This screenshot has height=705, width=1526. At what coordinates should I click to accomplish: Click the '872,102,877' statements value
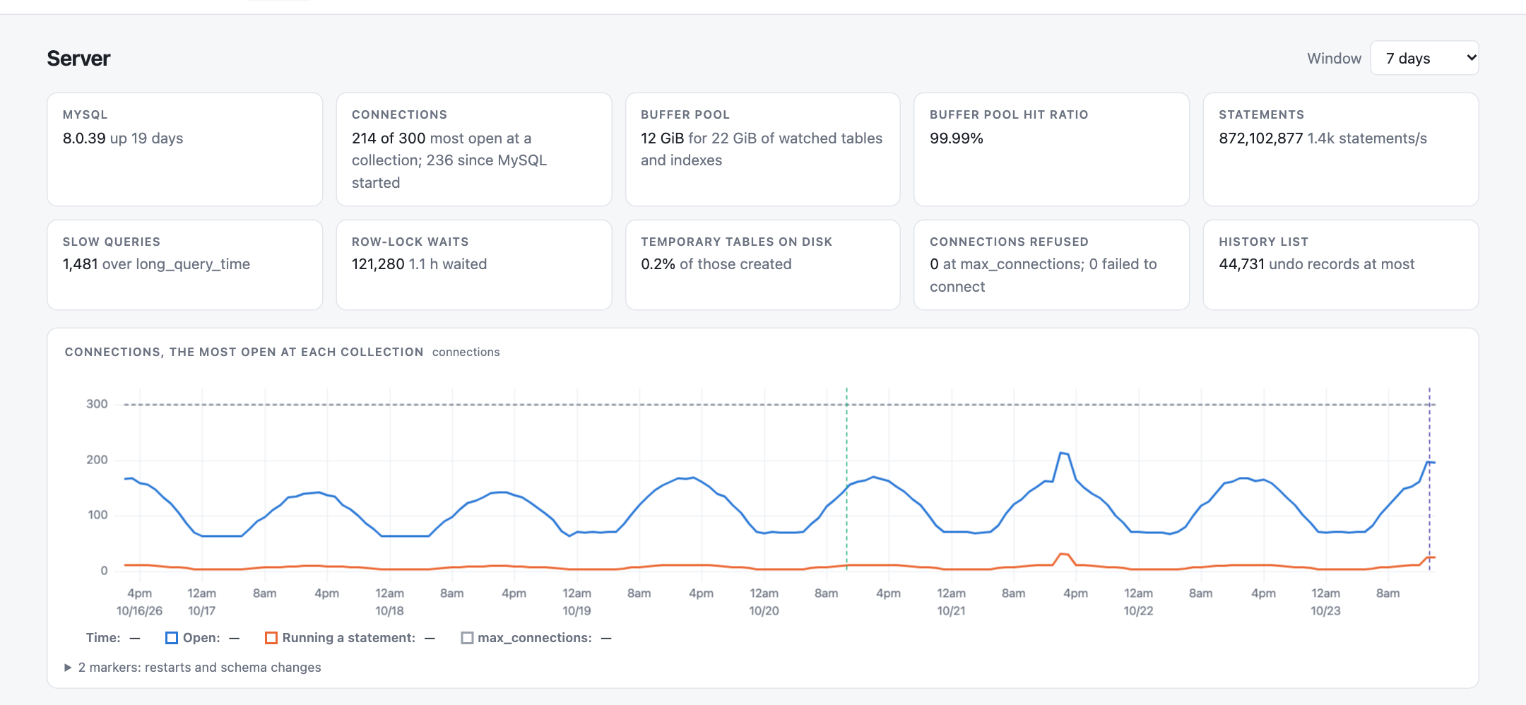[1260, 138]
